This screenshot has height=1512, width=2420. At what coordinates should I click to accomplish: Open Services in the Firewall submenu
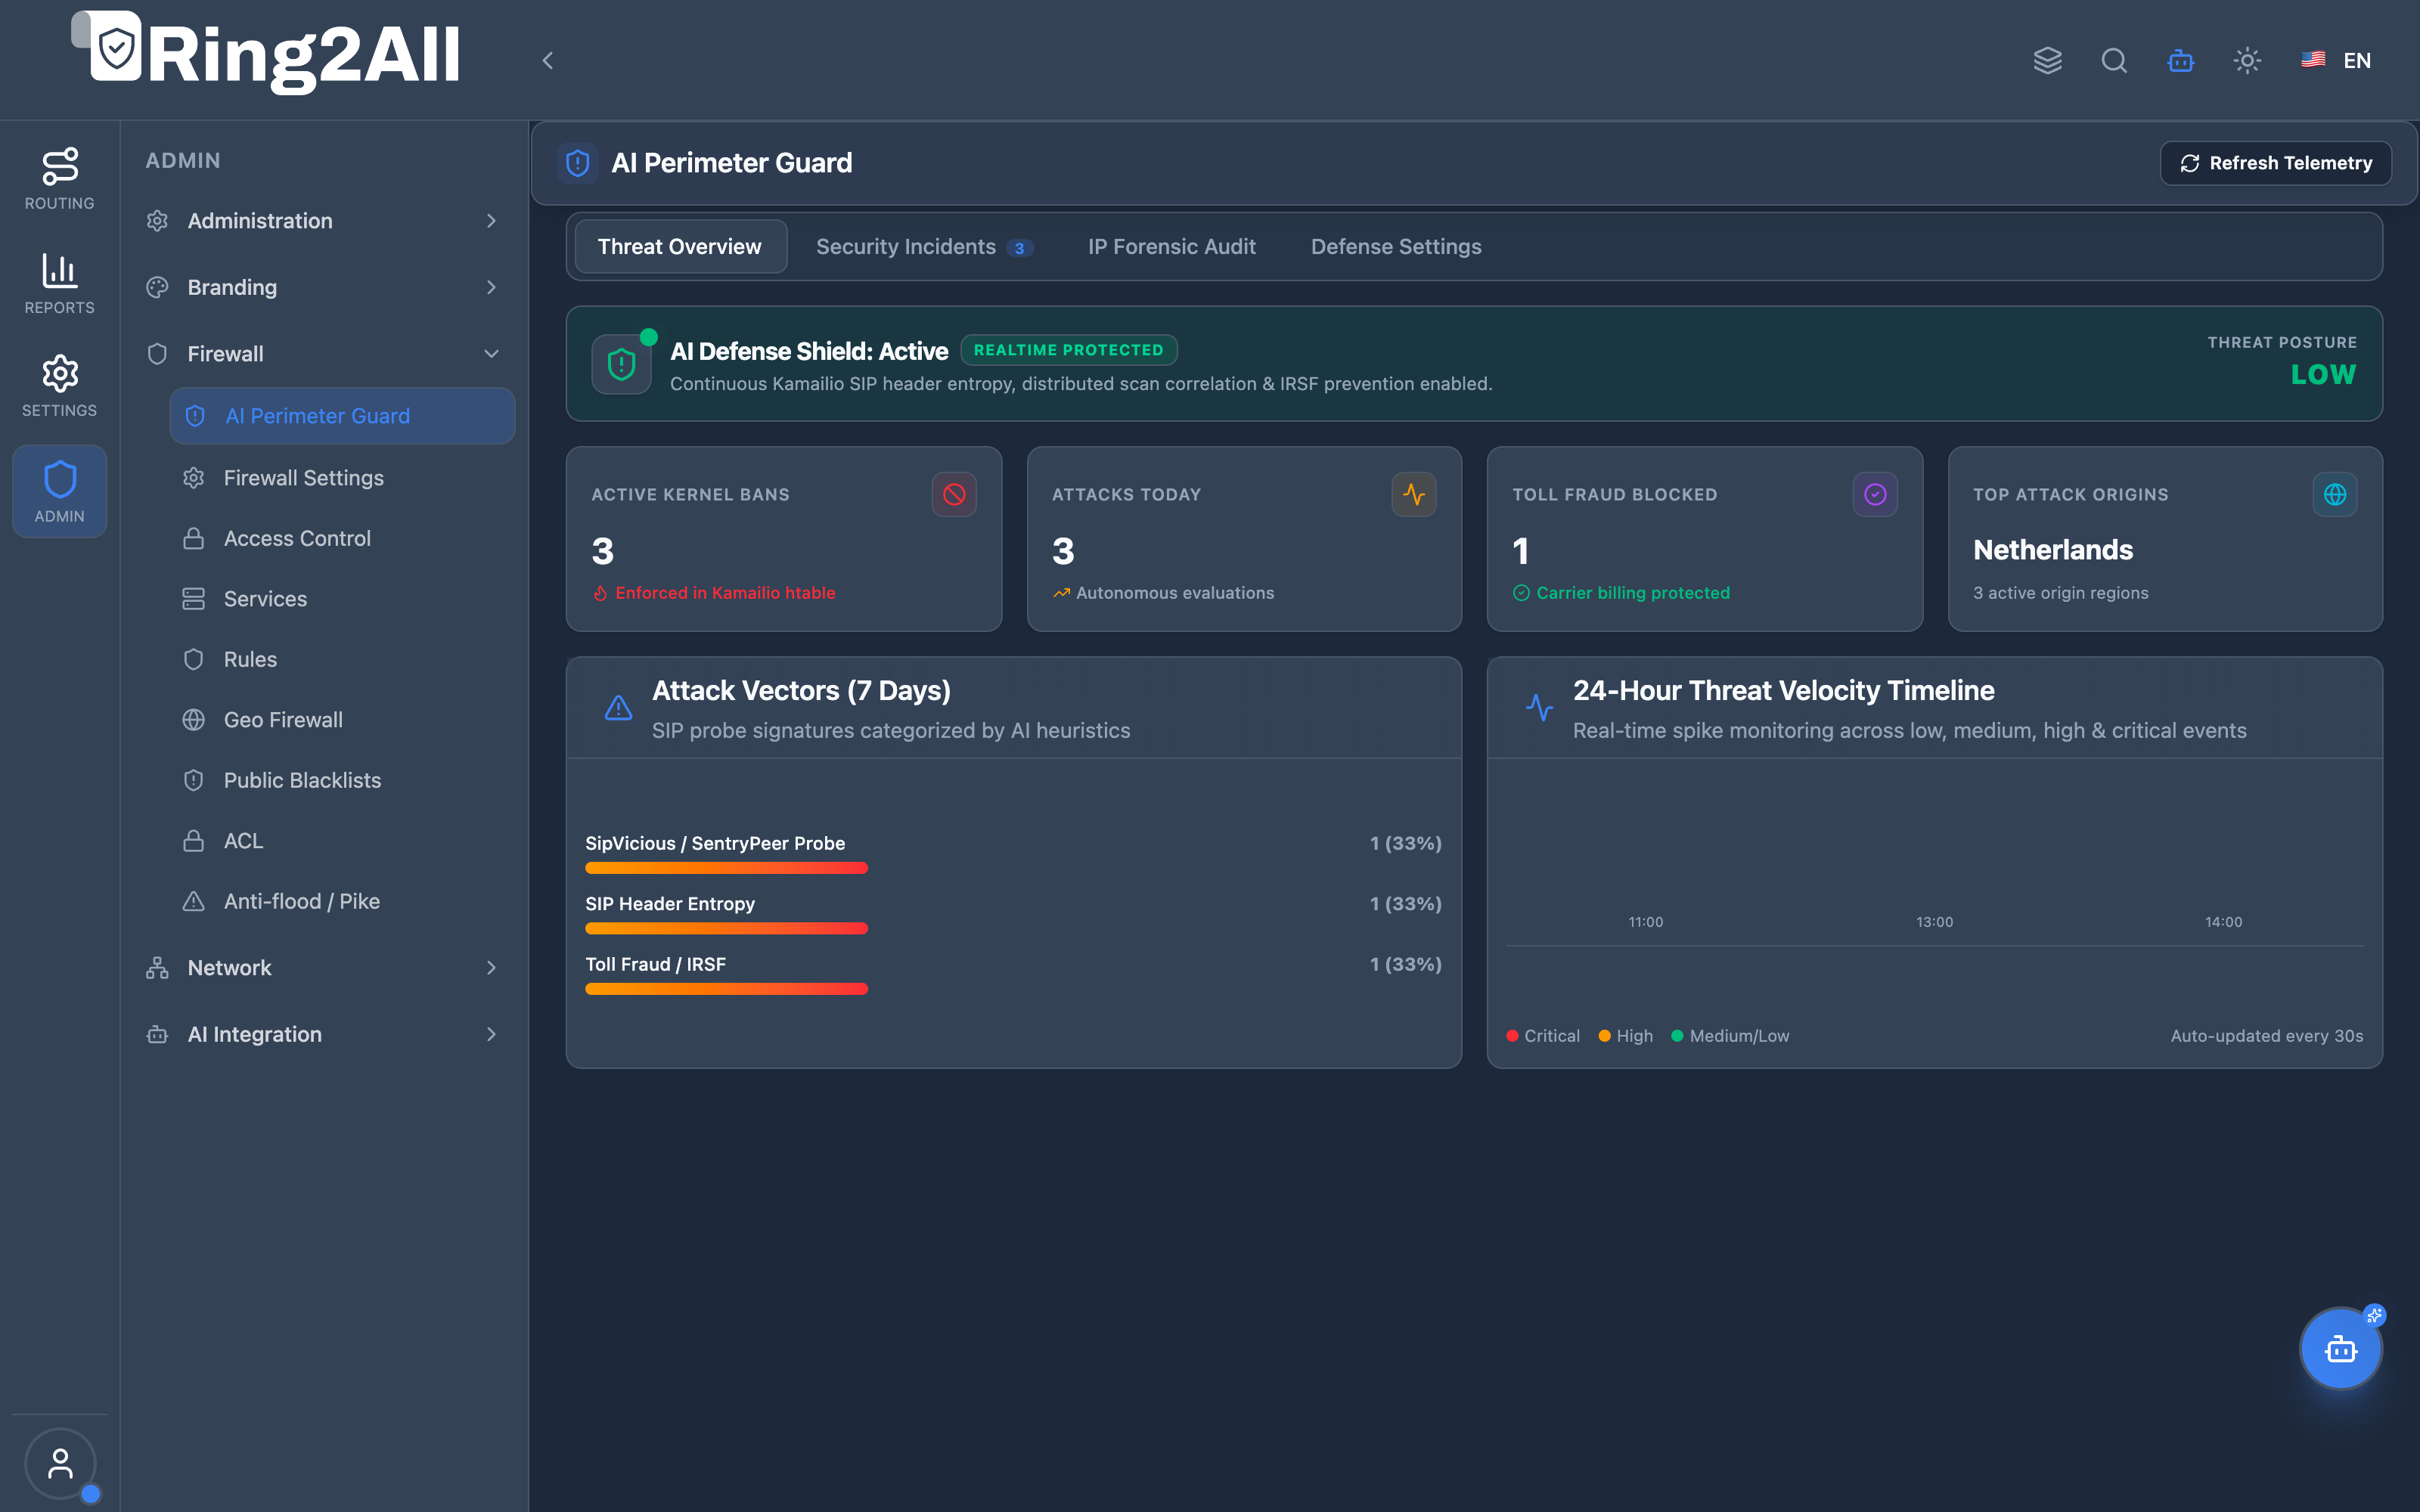[x=342, y=599]
